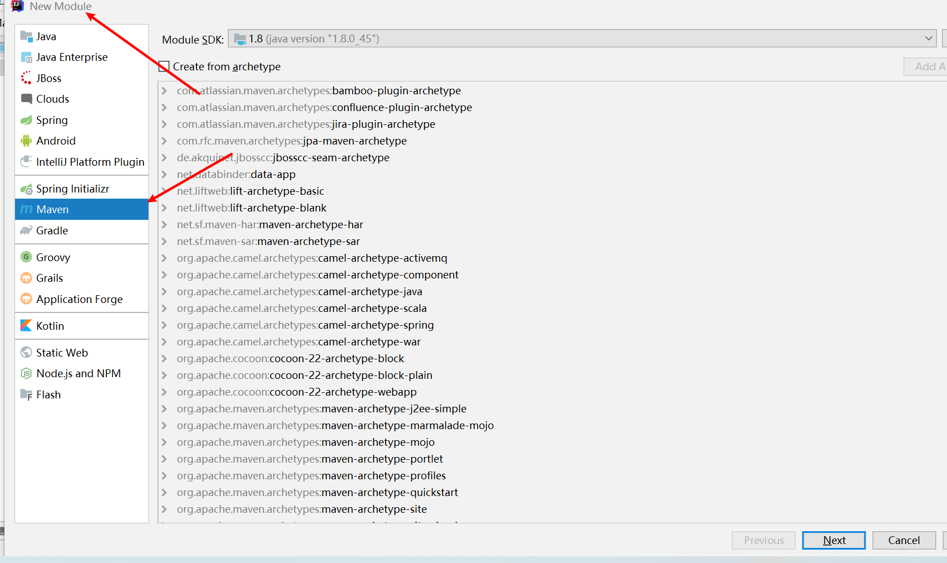Click the Grails icon
Image resolution: width=947 pixels, height=563 pixels.
tap(26, 278)
